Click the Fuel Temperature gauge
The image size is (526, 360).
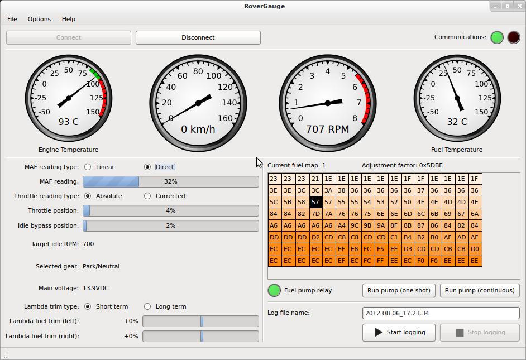pyautogui.click(x=457, y=98)
